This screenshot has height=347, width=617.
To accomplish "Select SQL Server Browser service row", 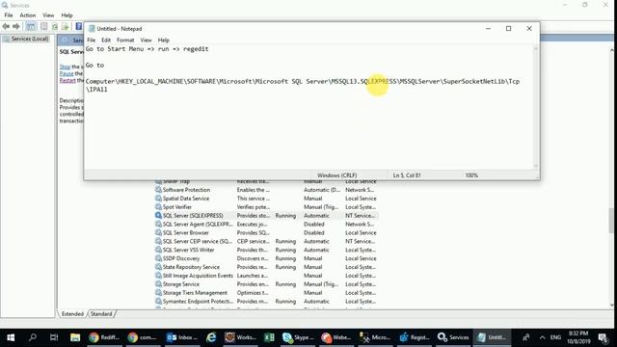I will tap(266, 233).
